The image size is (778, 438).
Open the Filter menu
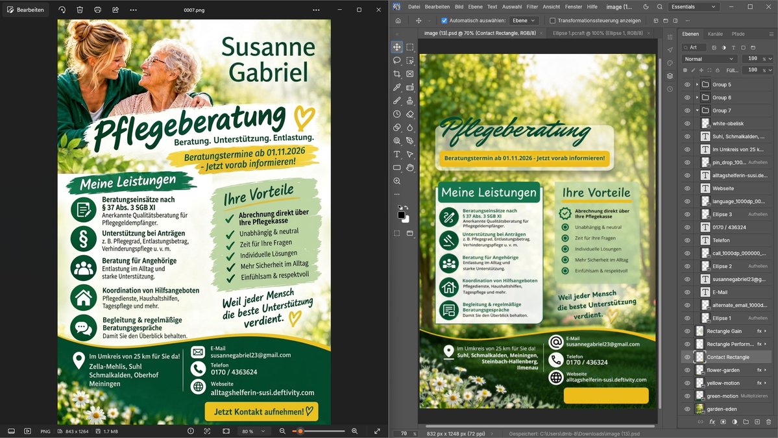[532, 7]
